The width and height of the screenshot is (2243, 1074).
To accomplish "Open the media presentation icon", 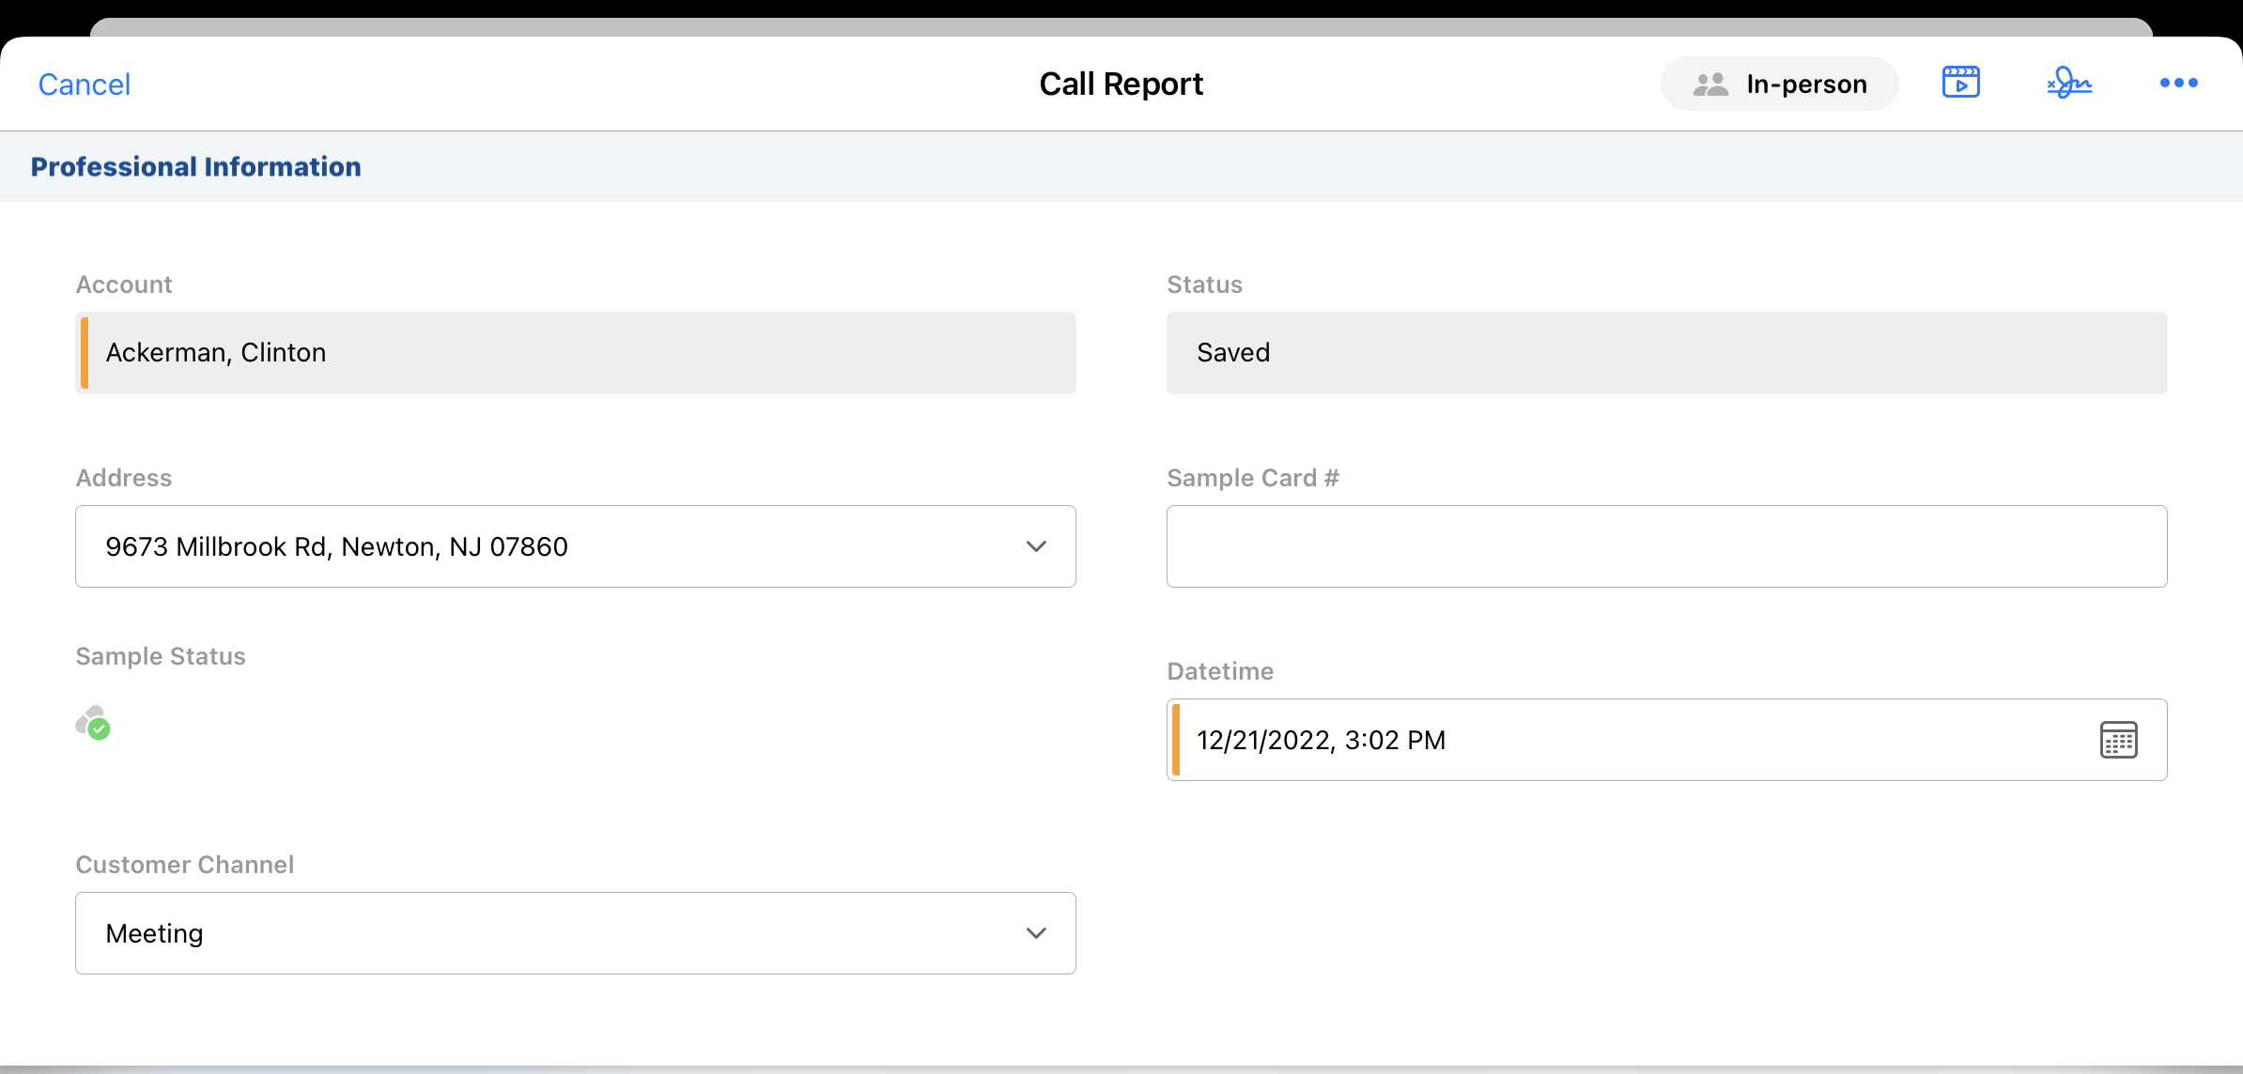I will click(x=1960, y=83).
